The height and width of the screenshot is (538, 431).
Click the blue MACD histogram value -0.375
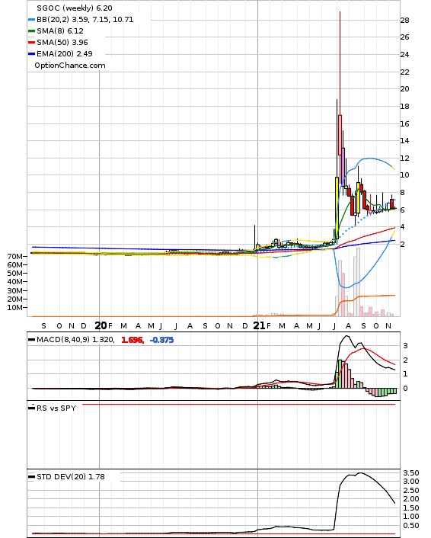(x=161, y=340)
